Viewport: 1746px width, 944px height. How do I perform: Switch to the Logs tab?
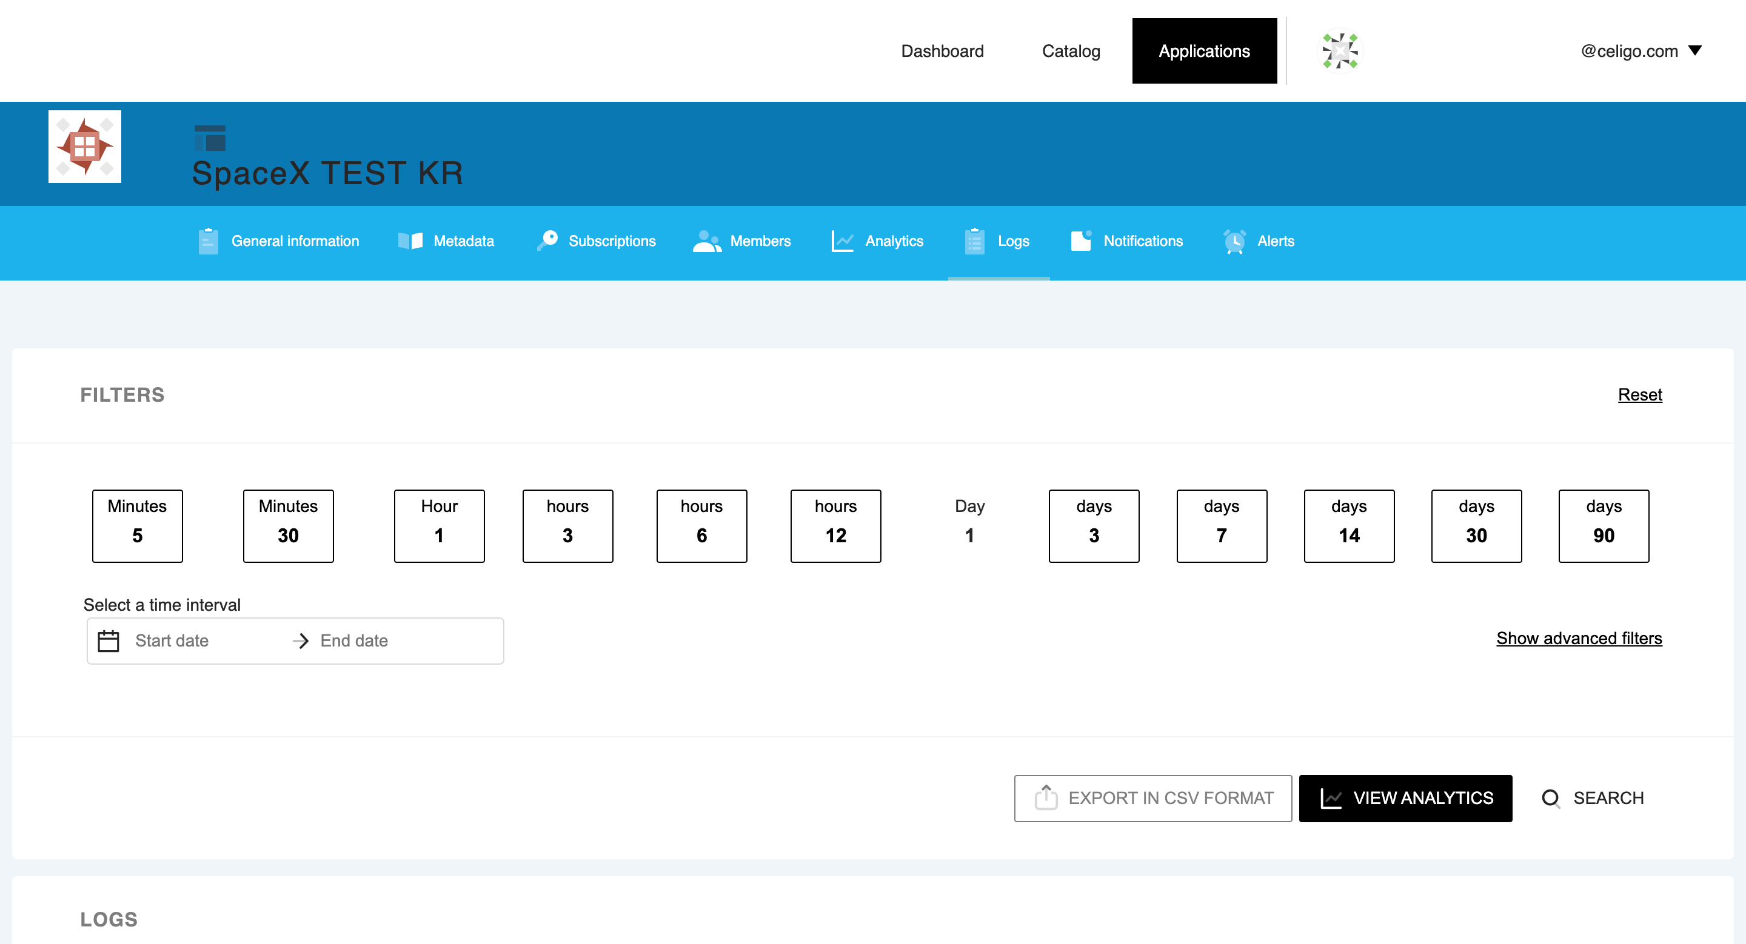click(x=998, y=241)
